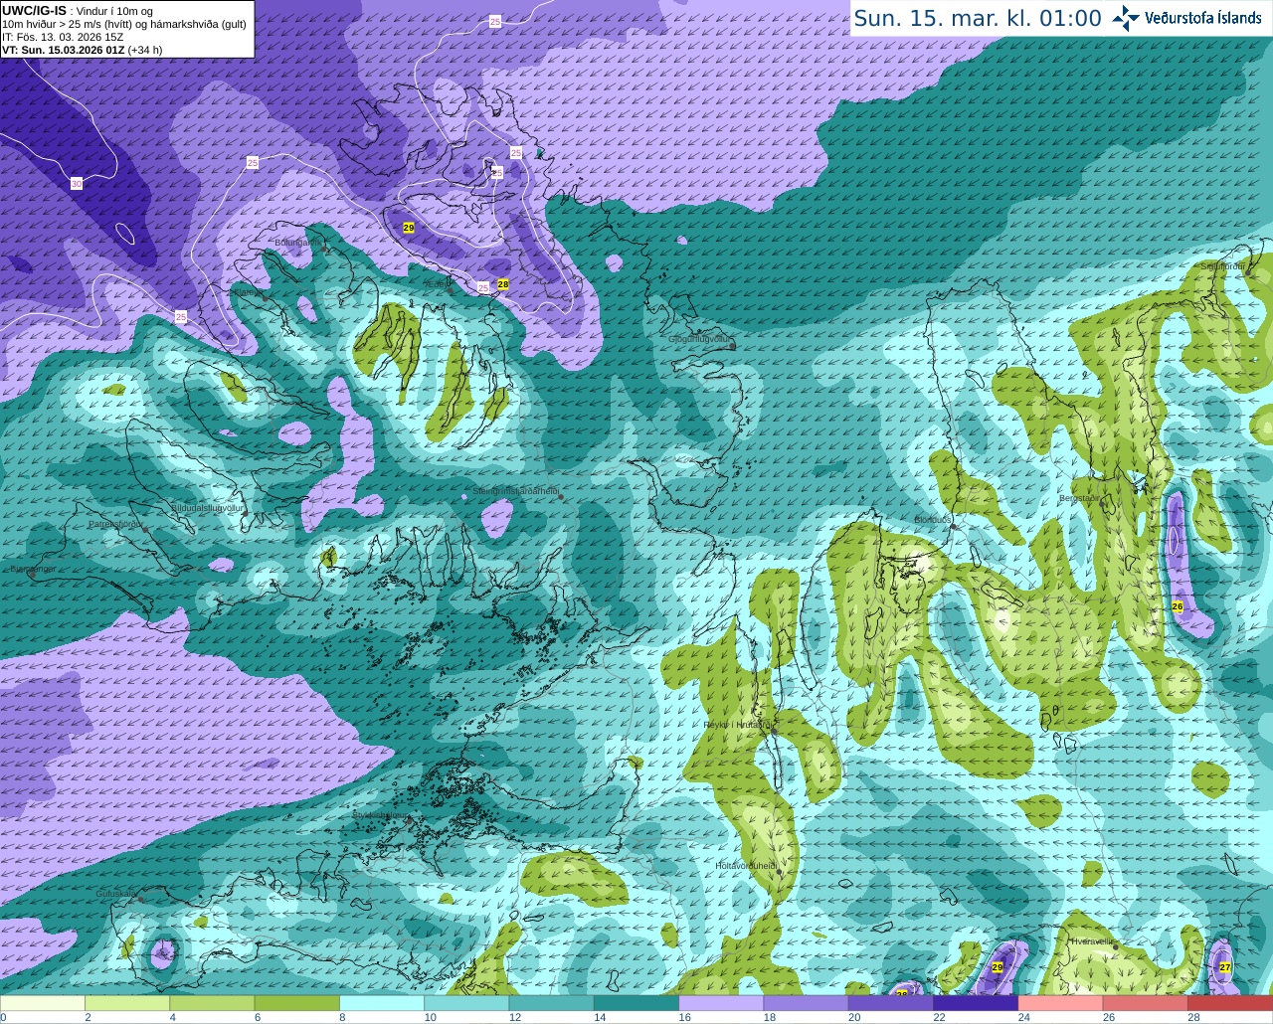Select the Æðey station label
Screen dimensions: 1273x1024
pos(437,284)
